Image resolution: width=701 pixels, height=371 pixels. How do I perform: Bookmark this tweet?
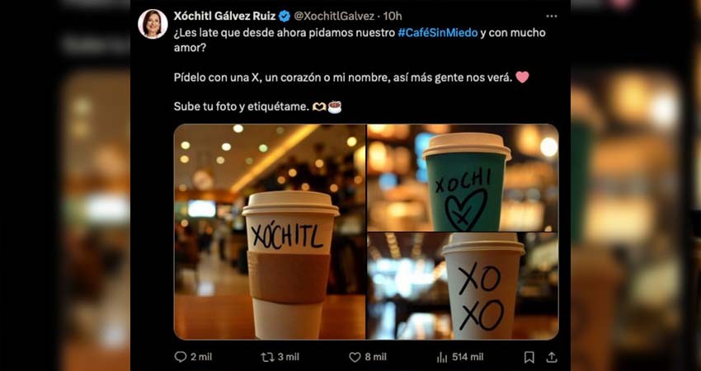pyautogui.click(x=529, y=357)
